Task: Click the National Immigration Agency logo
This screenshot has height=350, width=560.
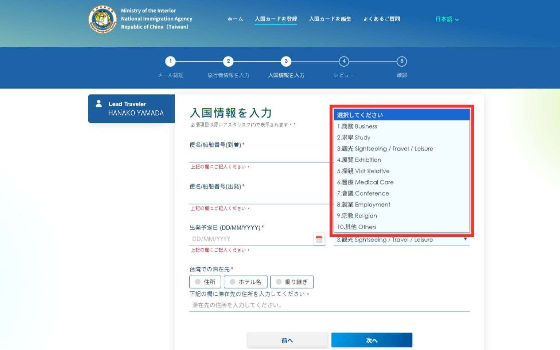Action: (x=102, y=19)
